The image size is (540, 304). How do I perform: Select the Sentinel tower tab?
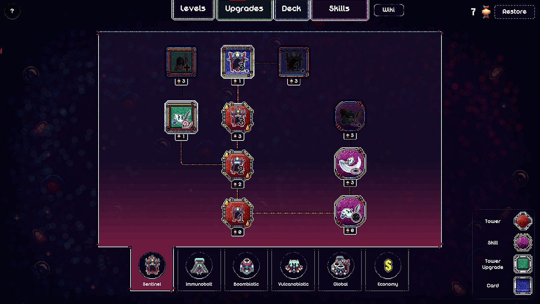tap(152, 269)
